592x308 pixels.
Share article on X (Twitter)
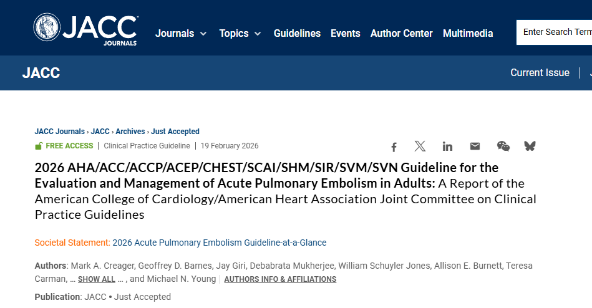(420, 147)
